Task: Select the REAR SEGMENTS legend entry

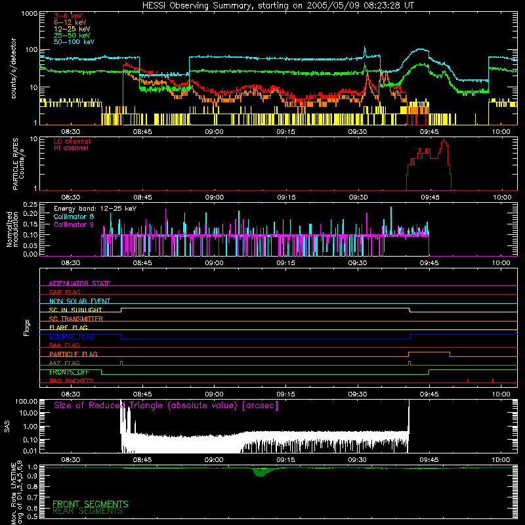Action: (88, 511)
